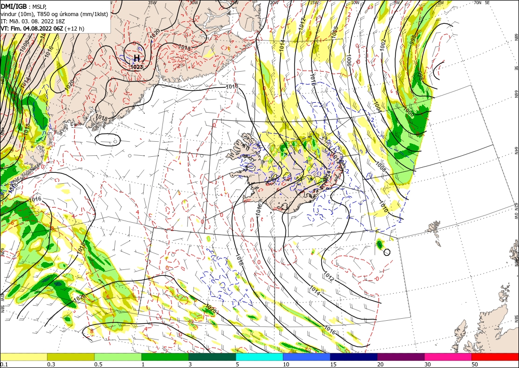Click the legend value 0.3
The width and height of the screenshot is (519, 368).
tap(51, 364)
